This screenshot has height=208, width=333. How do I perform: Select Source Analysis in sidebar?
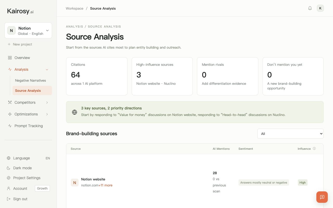coord(32,90)
